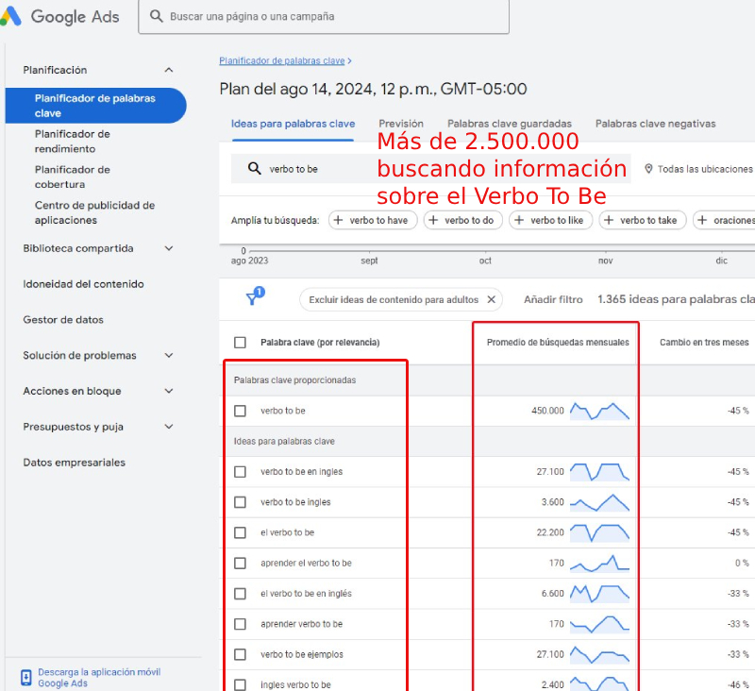This screenshot has width=755, height=691.
Task: Go to Idoneidad del contenido
Action: coord(83,284)
